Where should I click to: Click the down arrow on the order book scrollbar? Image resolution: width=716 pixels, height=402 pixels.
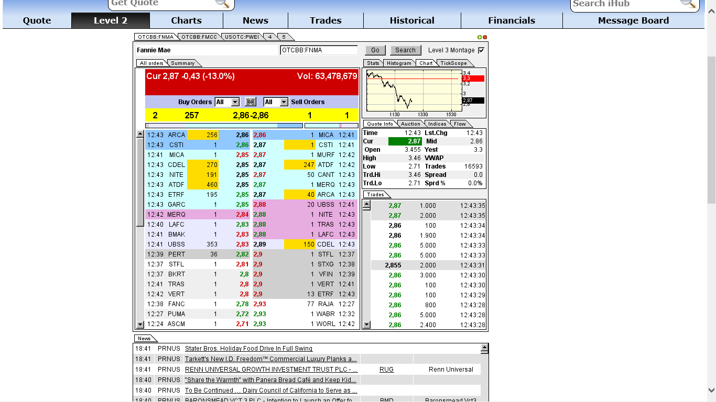pos(139,325)
